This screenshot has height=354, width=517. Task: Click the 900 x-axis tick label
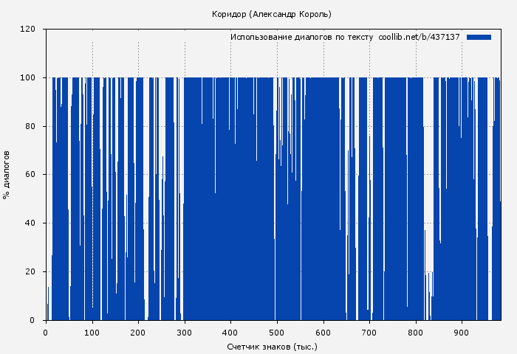(x=462, y=332)
